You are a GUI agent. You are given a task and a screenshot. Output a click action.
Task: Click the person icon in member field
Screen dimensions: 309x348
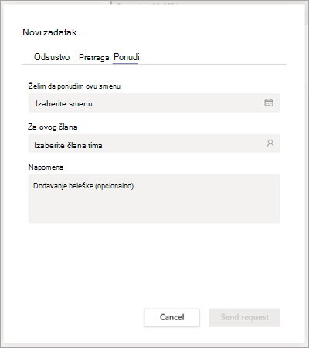[x=270, y=143]
